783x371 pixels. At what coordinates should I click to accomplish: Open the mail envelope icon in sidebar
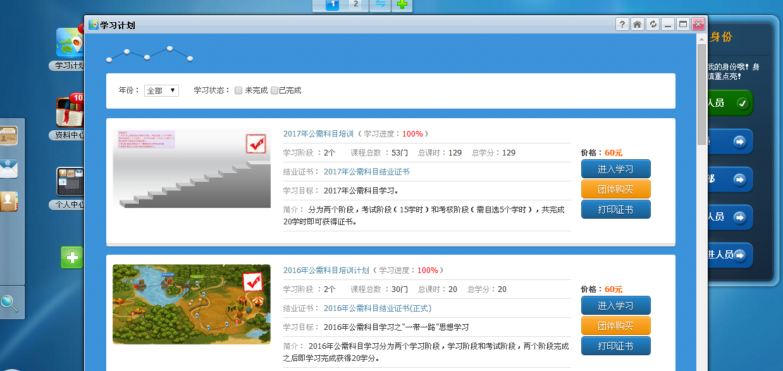click(9, 169)
